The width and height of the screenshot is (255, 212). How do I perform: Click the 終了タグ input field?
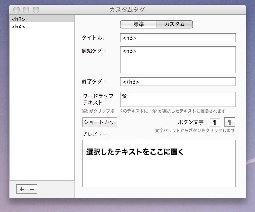(178, 82)
